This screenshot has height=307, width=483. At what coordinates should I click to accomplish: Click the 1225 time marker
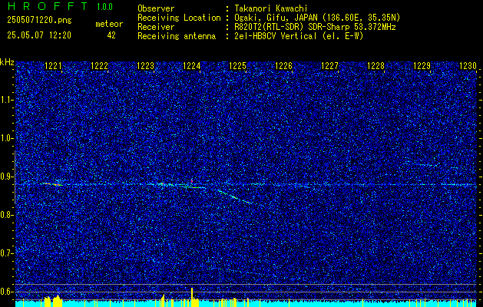coord(238,66)
